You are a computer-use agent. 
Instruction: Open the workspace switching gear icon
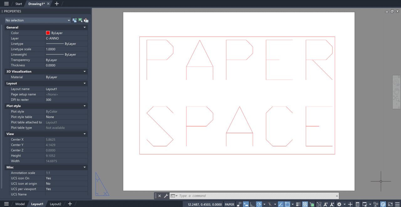tap(339, 204)
